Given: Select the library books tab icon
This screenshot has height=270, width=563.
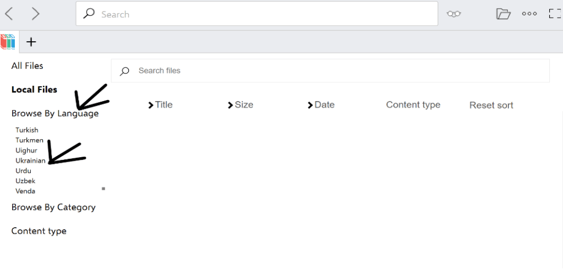Looking at the screenshot, I should tap(8, 42).
